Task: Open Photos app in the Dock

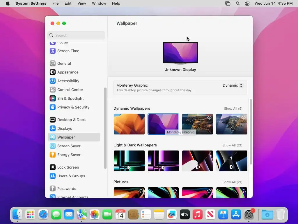Action: point(95,214)
